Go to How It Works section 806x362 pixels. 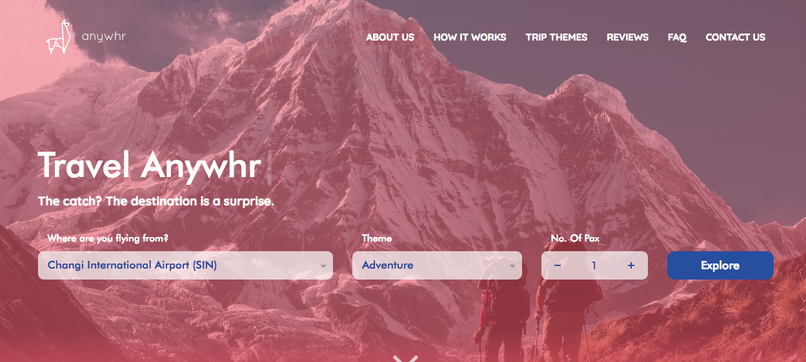470,37
